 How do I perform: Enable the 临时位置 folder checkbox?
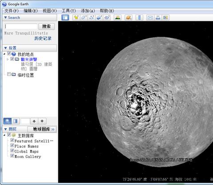pyautogui.click(x=9, y=74)
